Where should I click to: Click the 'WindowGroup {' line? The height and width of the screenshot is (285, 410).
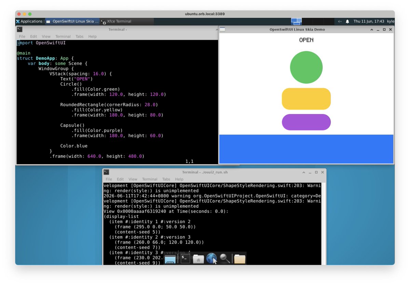coord(56,69)
